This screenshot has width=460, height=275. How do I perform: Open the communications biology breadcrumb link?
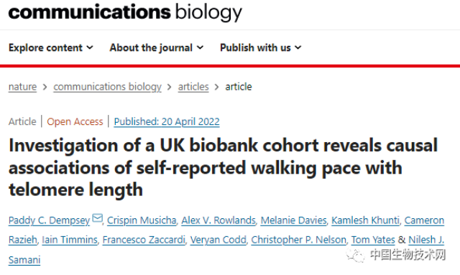107,87
